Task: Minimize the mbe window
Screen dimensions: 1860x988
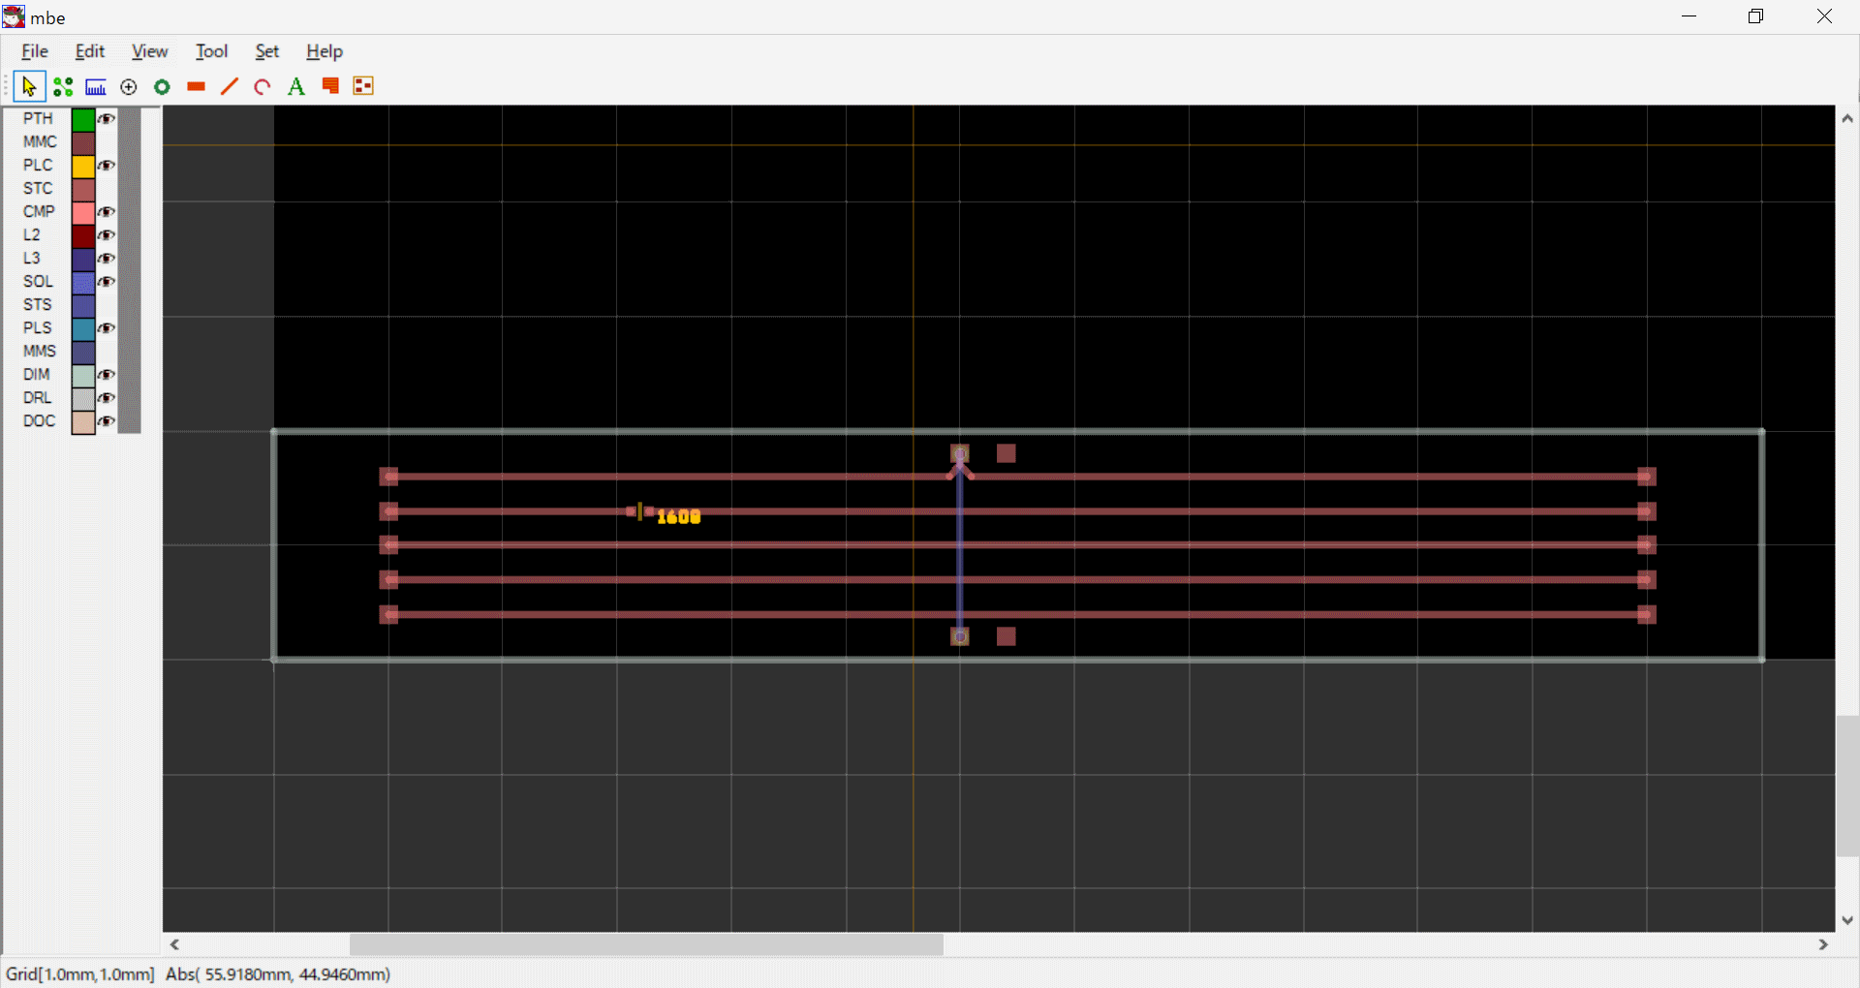Action: [1689, 16]
